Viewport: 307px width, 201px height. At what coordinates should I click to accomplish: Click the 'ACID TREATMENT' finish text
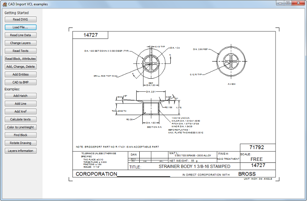[x=228, y=159]
